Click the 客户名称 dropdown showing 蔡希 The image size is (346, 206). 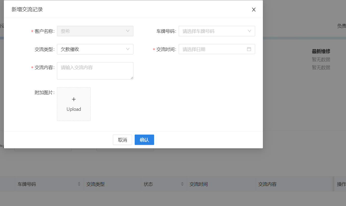tap(95, 31)
